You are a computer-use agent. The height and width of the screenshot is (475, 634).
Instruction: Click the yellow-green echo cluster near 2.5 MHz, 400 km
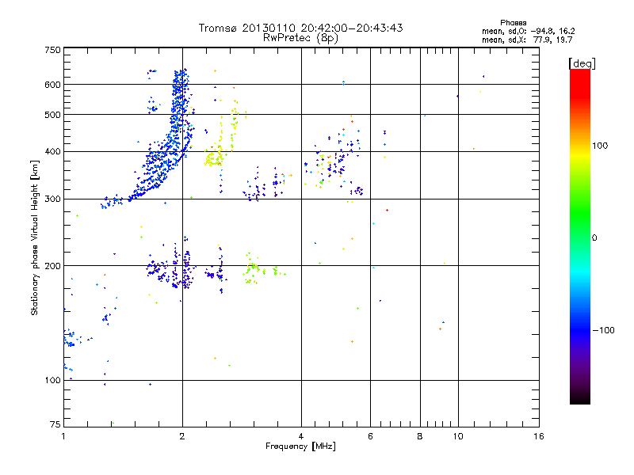213,159
